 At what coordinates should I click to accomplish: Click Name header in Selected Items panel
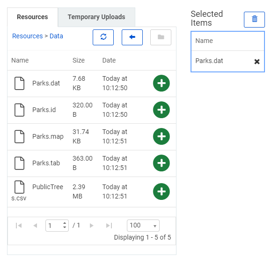[204, 41]
